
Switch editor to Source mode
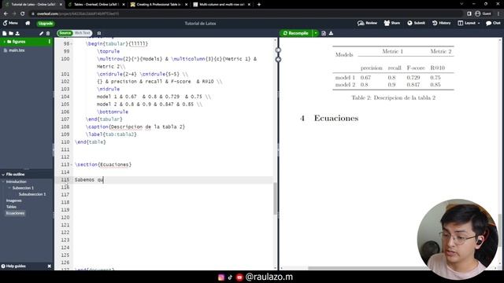pyautogui.click(x=65, y=33)
